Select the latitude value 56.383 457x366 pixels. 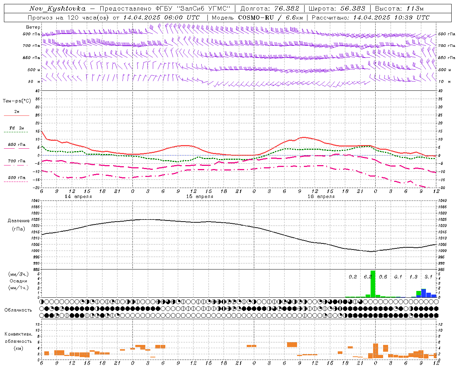point(353,9)
